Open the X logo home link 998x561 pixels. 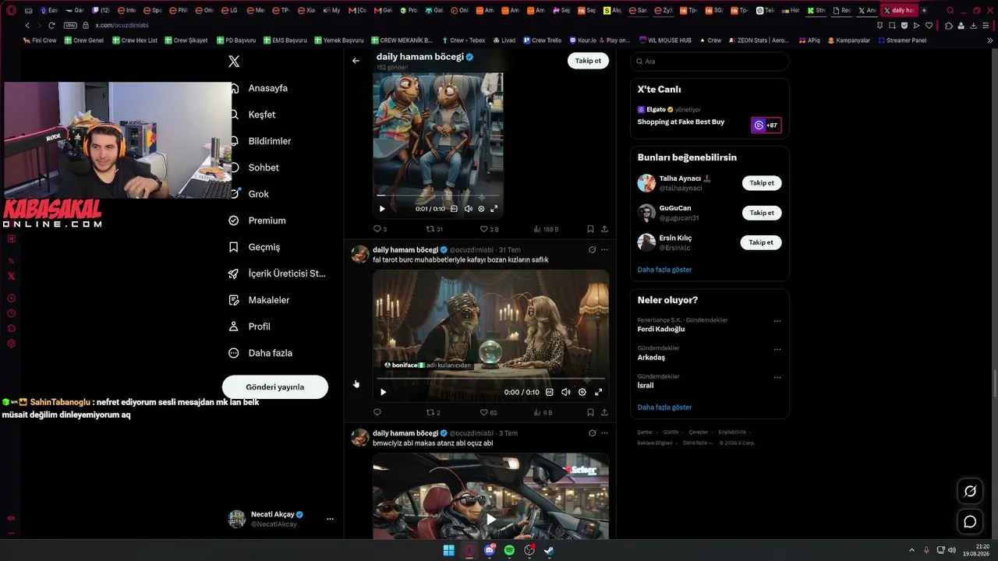pos(234,62)
